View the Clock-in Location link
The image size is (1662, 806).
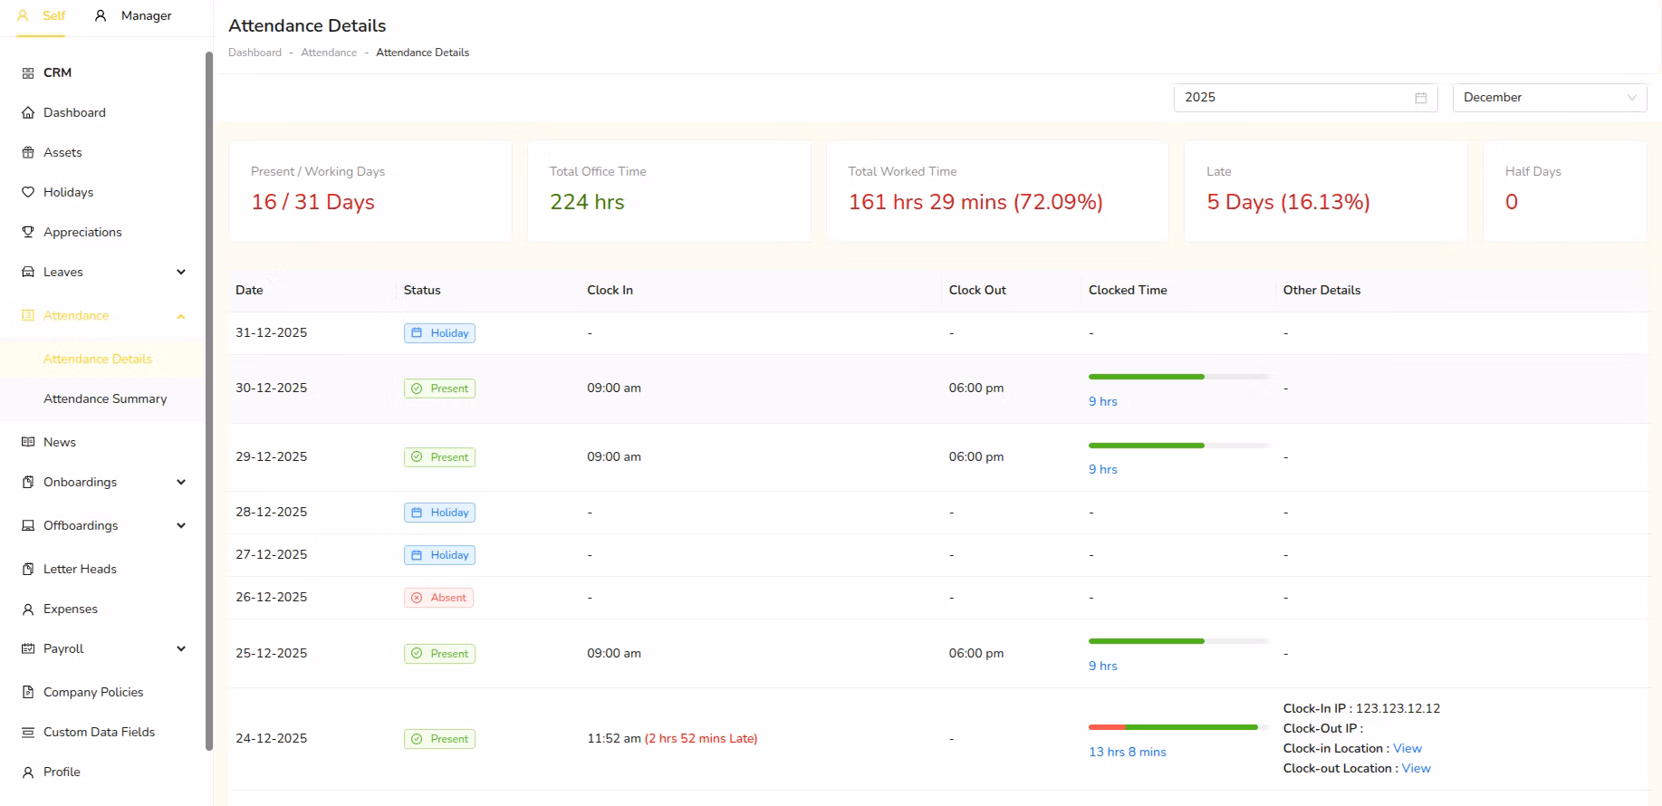click(x=1407, y=749)
